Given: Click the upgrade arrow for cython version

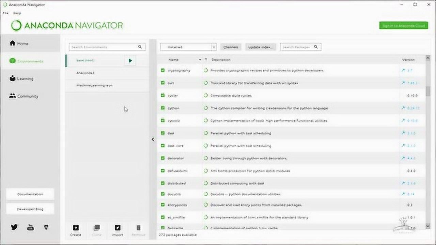Looking at the screenshot, I should click(x=403, y=108).
